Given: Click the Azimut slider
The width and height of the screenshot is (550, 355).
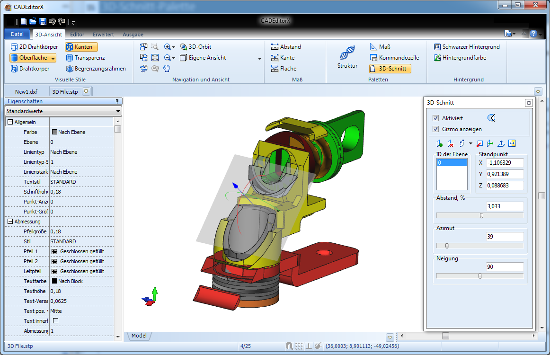Looking at the screenshot, I should [480, 246].
